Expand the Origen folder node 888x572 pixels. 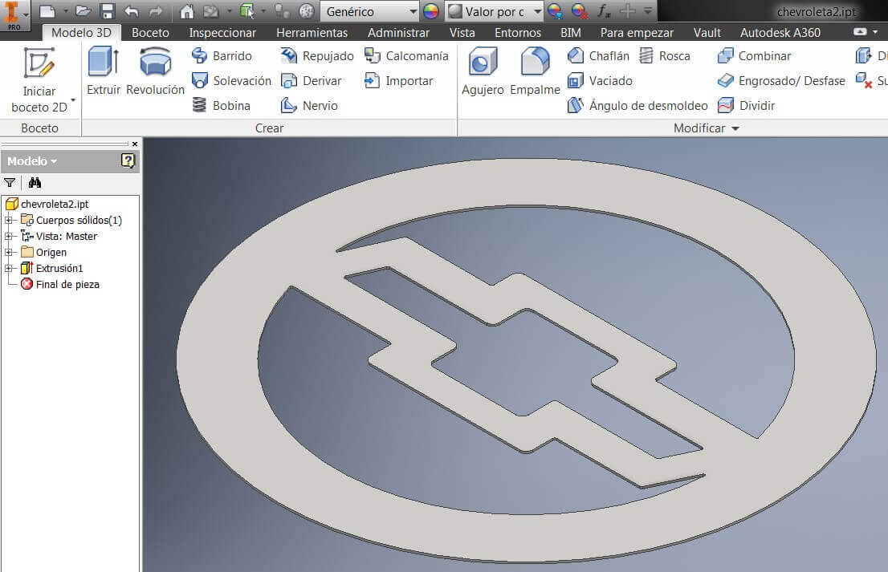tap(9, 253)
